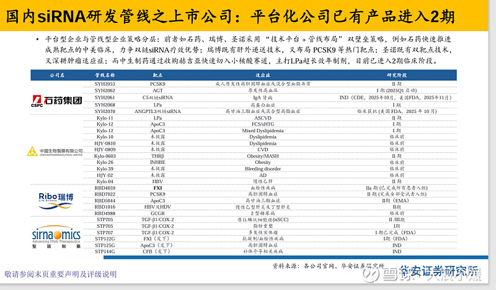This screenshot has height=290, width=496.
Task: Select the HJY-0810 pipeline cell
Action: pos(105,143)
